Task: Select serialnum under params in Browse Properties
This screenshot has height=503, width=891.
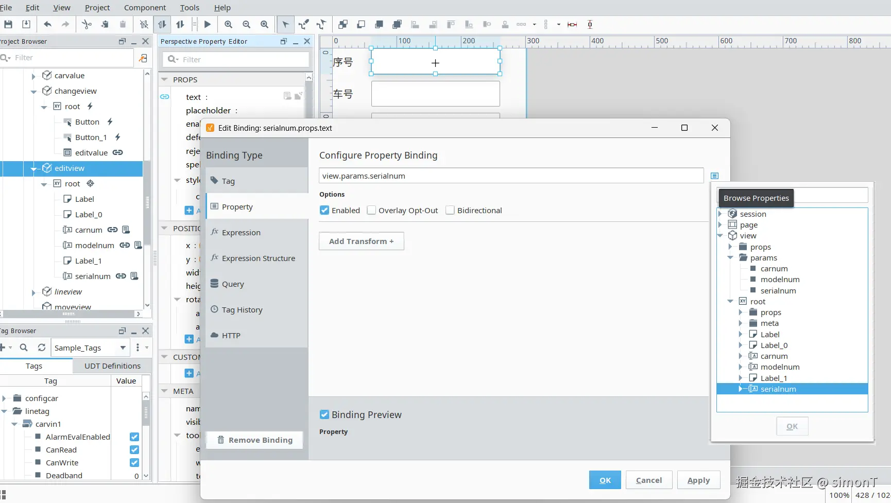Action: [778, 290]
